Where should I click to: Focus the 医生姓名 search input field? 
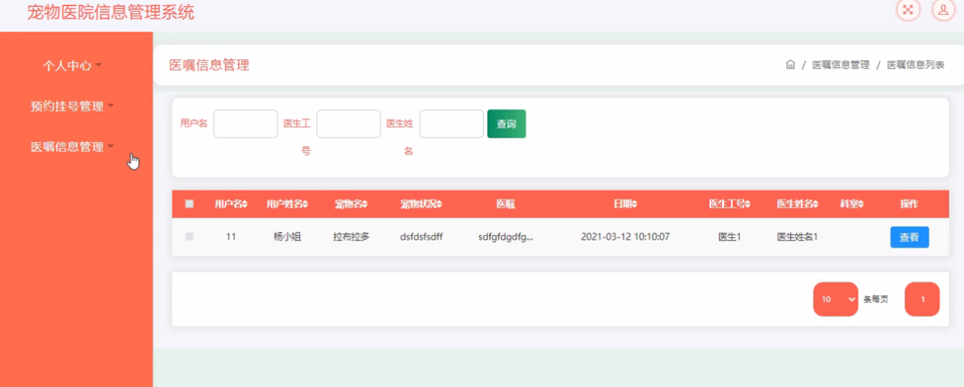[451, 124]
